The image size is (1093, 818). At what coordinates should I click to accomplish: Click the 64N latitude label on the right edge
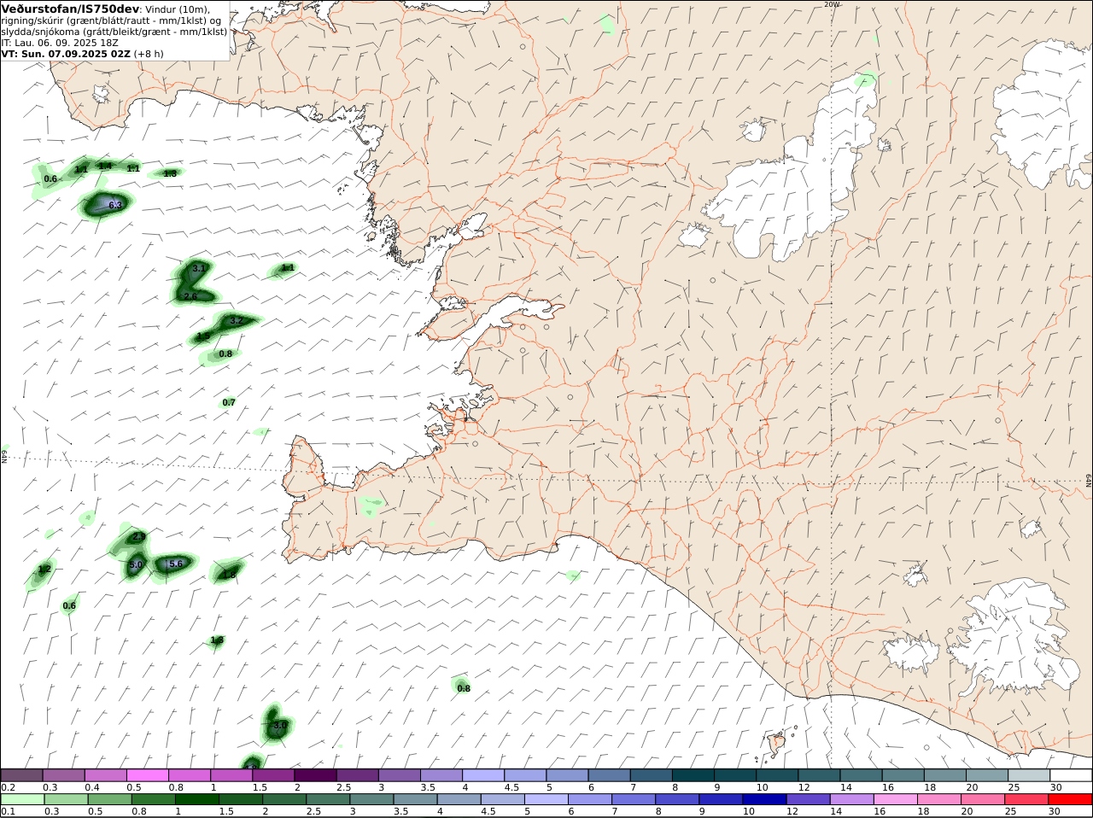tap(1089, 481)
